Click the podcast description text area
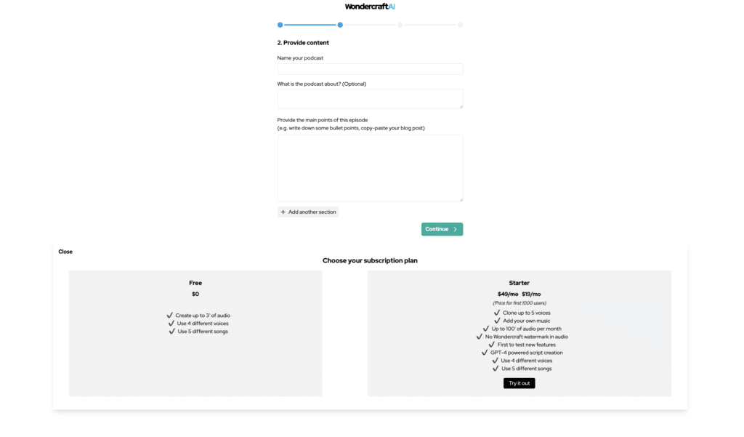Viewport: 744px width, 437px height. click(x=370, y=99)
